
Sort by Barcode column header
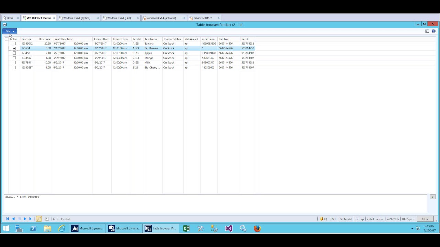26,39
